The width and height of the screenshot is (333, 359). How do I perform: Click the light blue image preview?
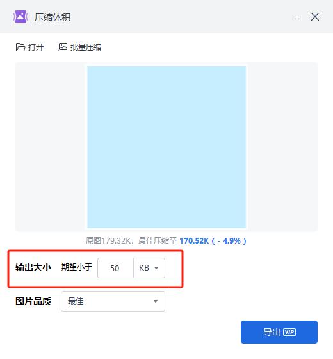(x=166, y=147)
